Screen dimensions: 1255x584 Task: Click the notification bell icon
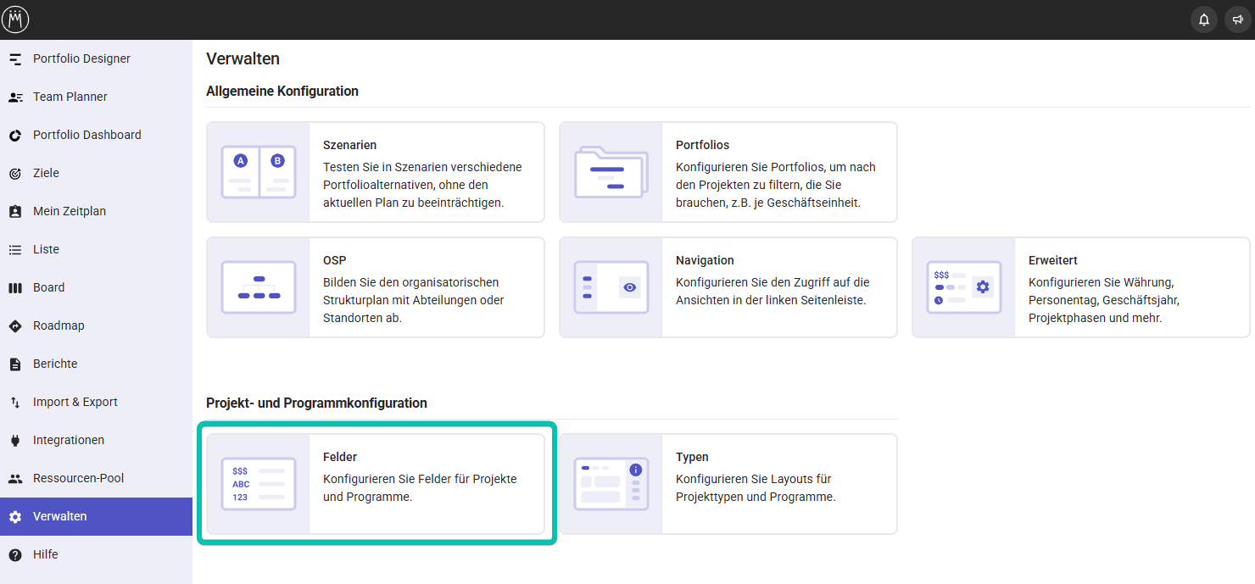(1203, 20)
